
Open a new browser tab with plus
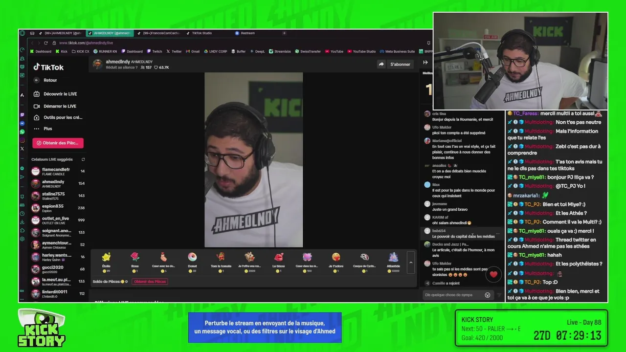284,33
